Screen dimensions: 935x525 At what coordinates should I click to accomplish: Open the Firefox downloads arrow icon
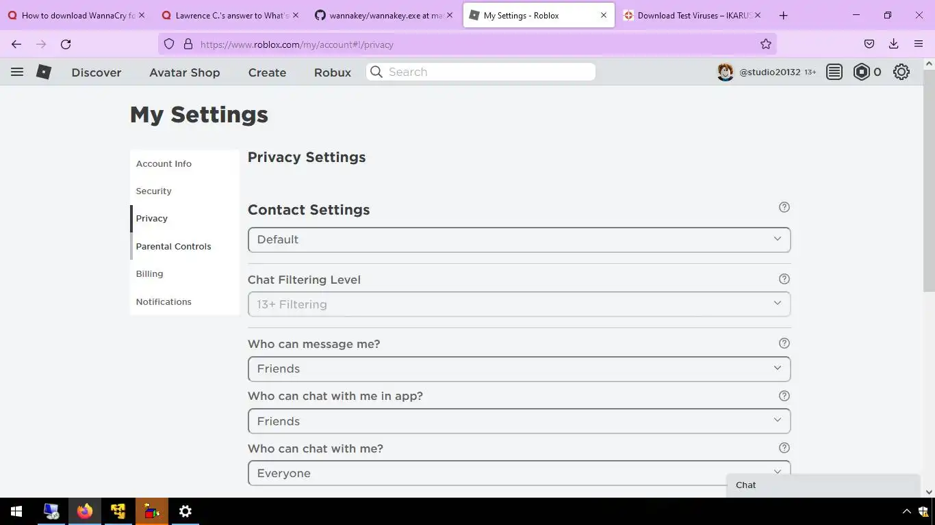(893, 44)
